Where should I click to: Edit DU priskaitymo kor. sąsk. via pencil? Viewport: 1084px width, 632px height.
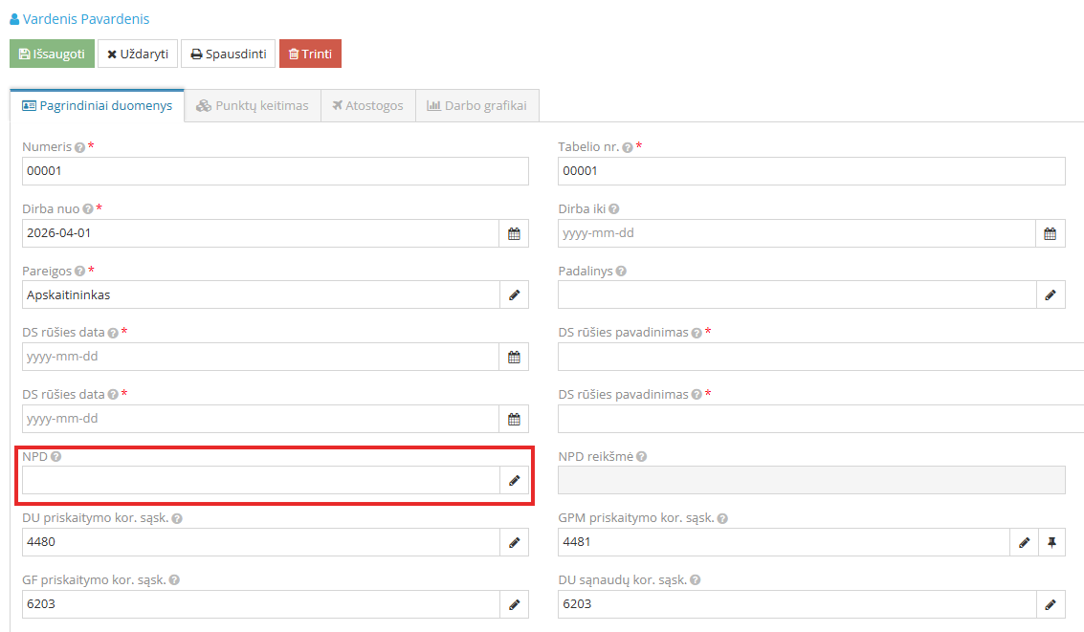point(515,542)
